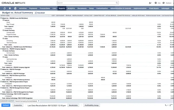Screen dimensions: 174x110
Task: Open the shortcuts star icon
Action: click(10, 8)
